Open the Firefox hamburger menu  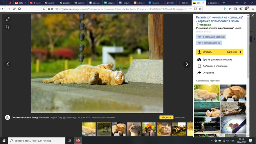252,9
